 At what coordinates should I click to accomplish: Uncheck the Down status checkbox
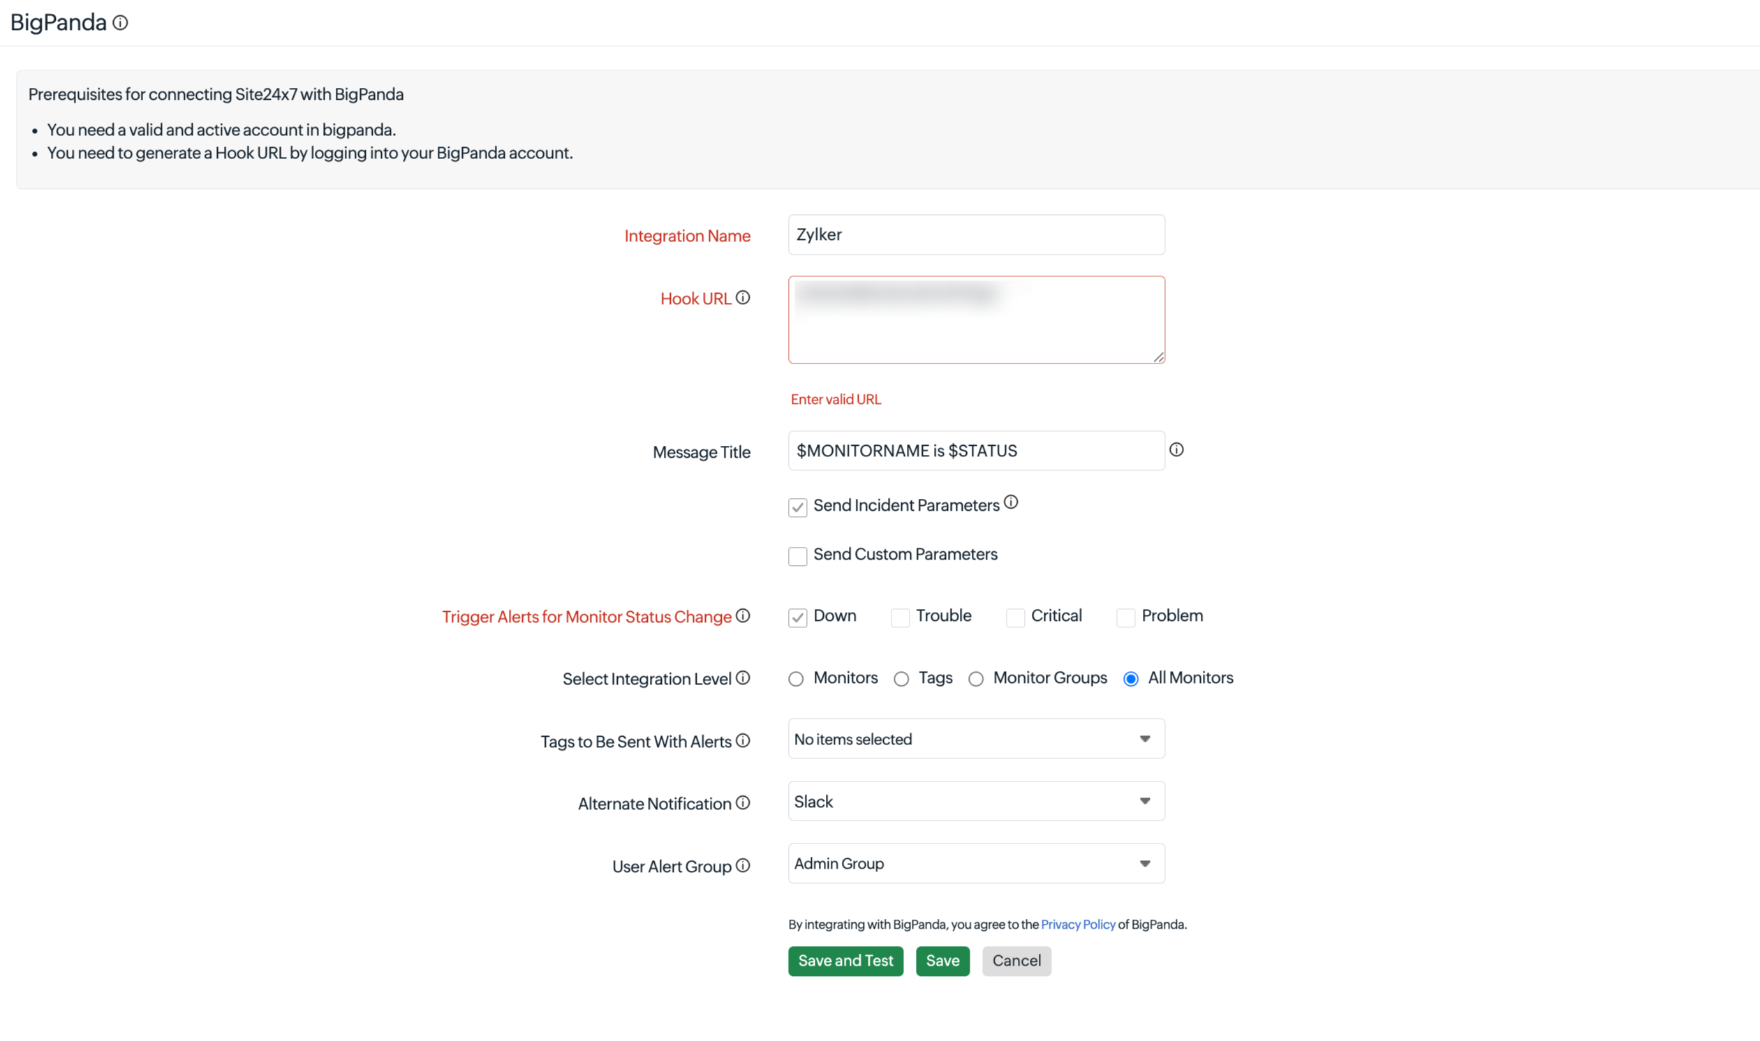click(x=797, y=617)
